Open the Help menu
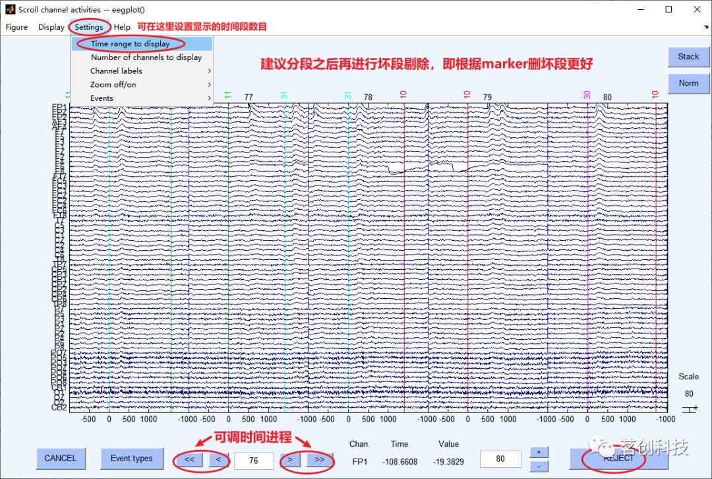 [x=122, y=27]
